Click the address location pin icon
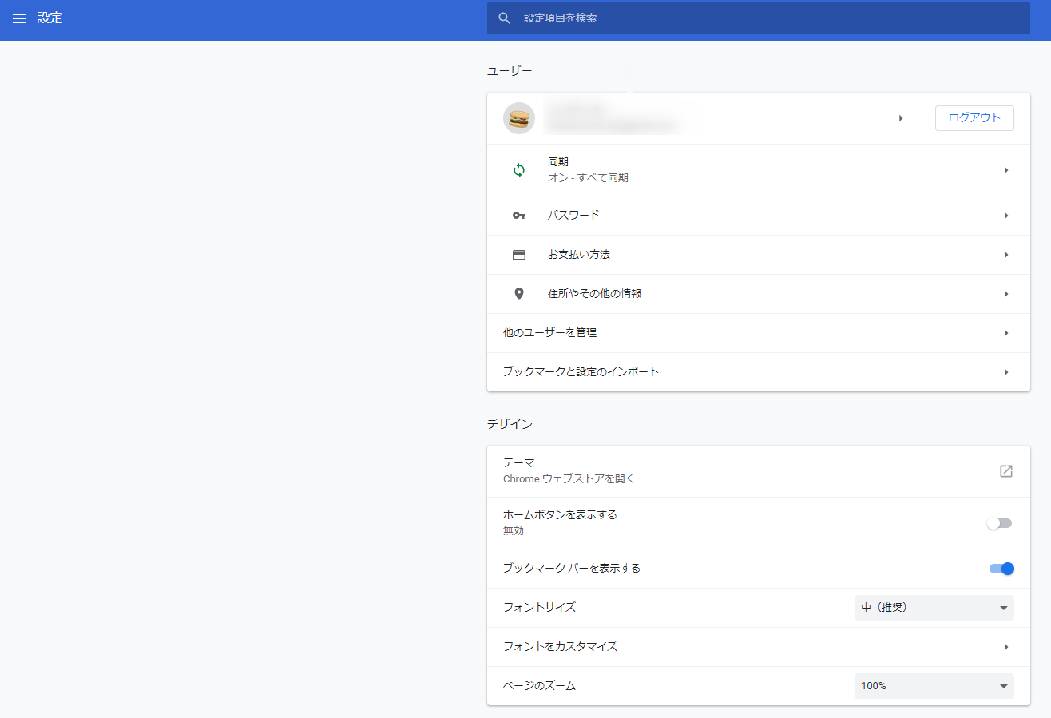1051x718 pixels. [x=519, y=294]
